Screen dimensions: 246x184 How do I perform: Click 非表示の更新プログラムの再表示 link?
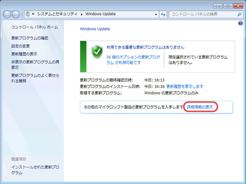point(35,65)
